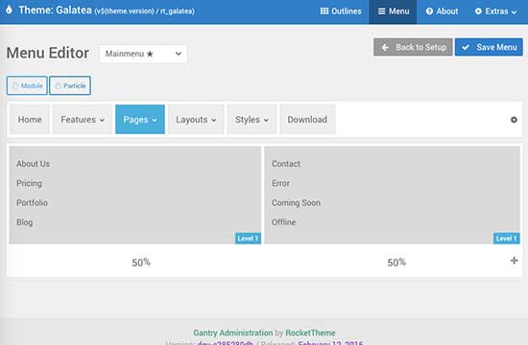Expand the Layouts menu item

[196, 120]
